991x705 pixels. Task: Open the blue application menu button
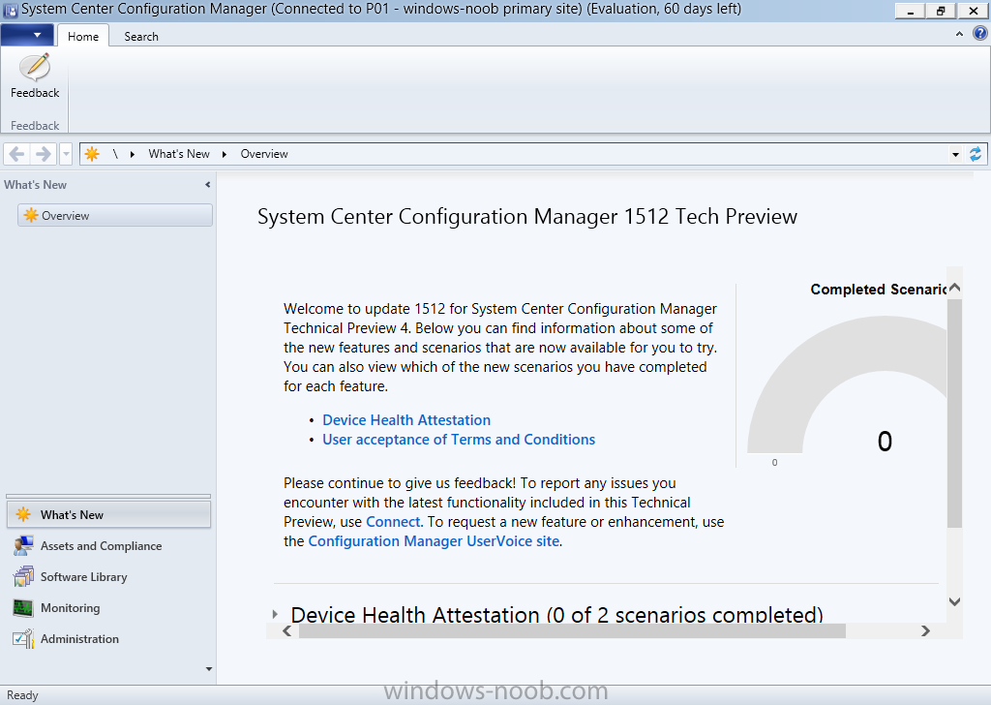(27, 35)
